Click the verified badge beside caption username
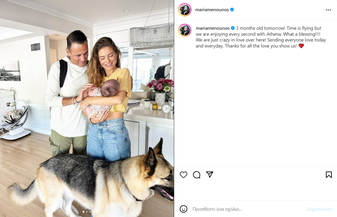 tap(233, 28)
